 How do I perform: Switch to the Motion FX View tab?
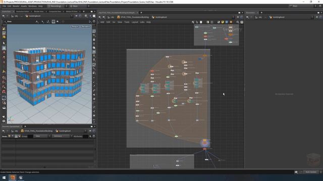click(x=72, y=12)
